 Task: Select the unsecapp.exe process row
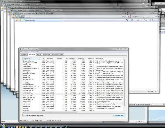73,66
